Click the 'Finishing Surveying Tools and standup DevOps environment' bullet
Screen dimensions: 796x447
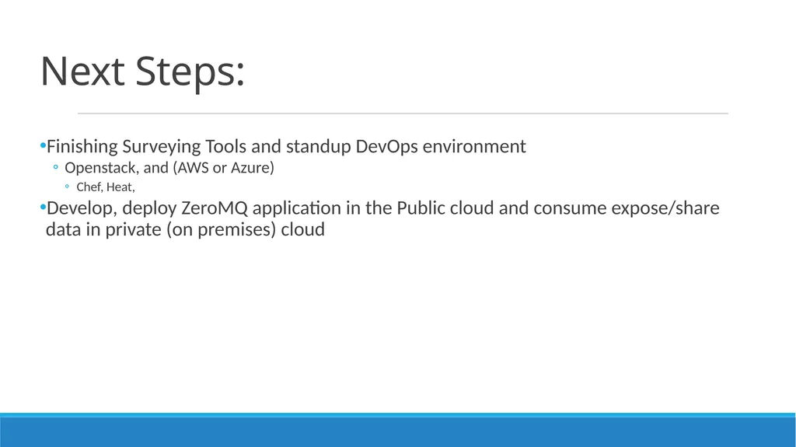tap(286, 147)
